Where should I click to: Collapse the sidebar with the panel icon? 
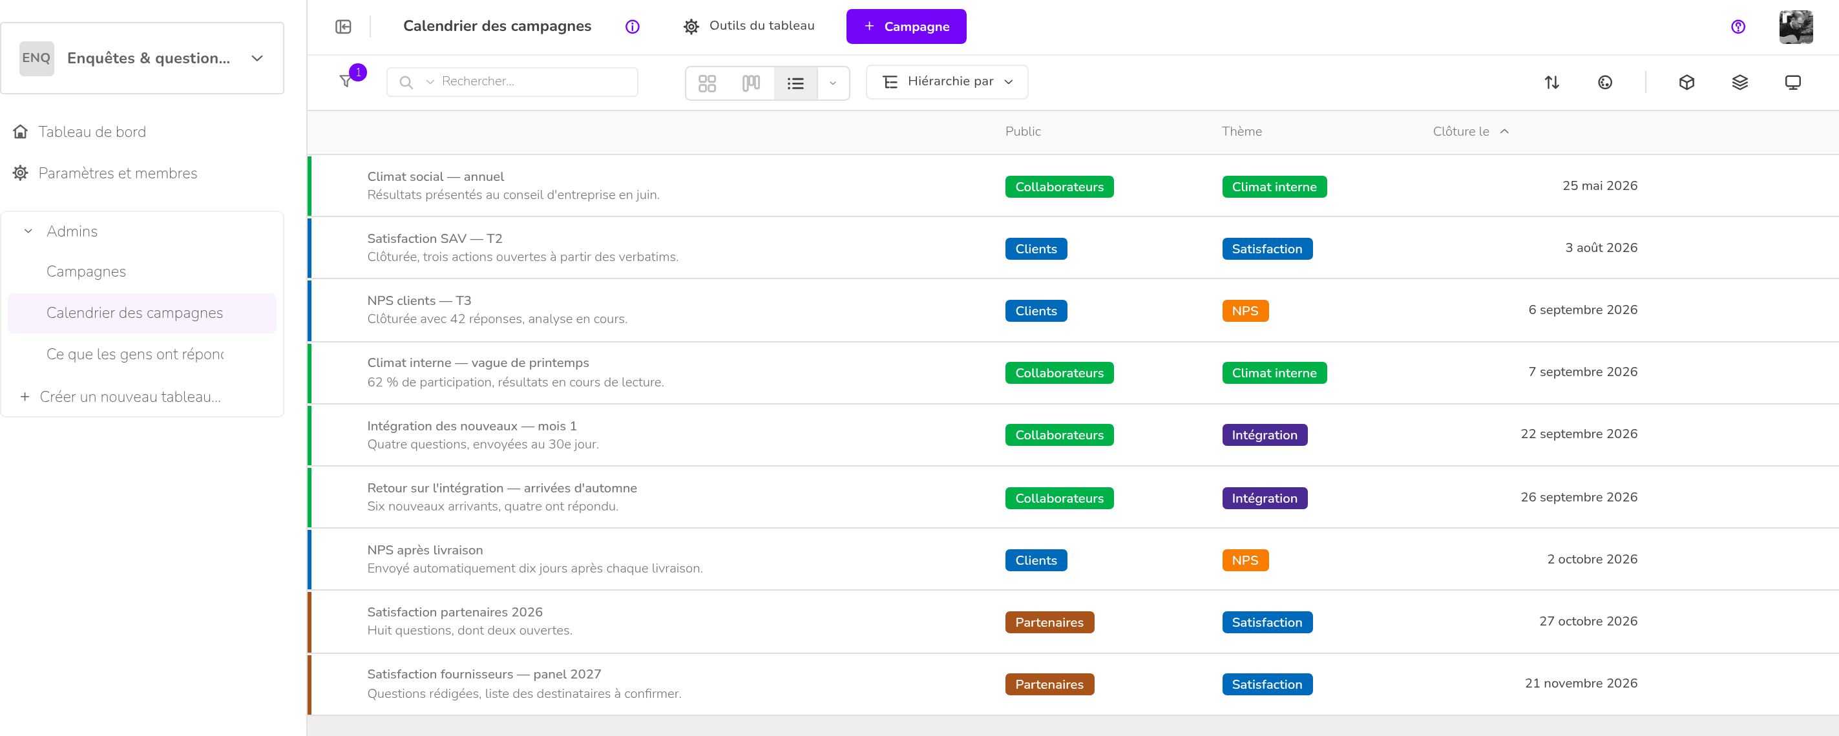click(x=343, y=26)
